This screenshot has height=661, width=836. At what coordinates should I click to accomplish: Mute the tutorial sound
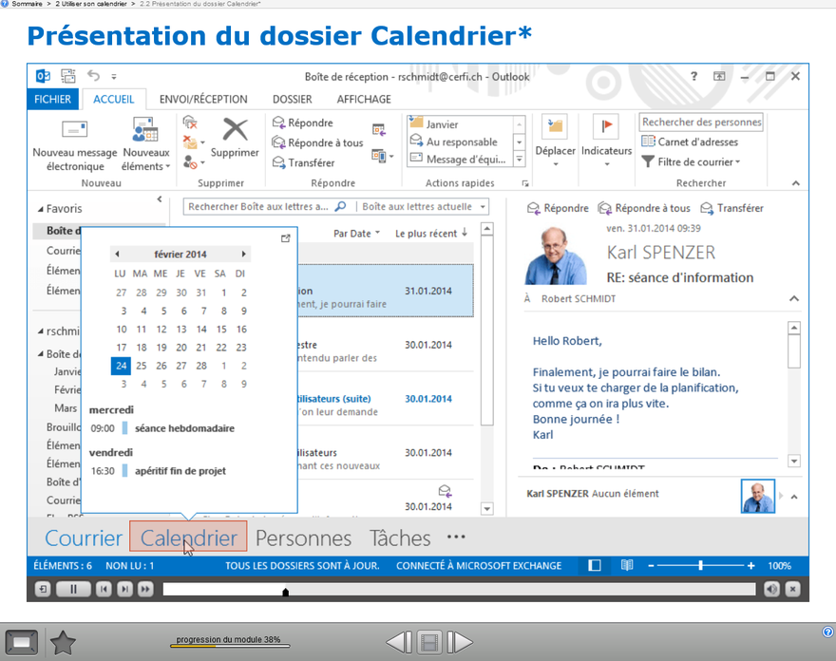(771, 589)
